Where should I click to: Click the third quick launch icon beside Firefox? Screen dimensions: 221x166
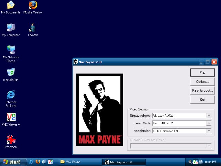(x=44, y=162)
